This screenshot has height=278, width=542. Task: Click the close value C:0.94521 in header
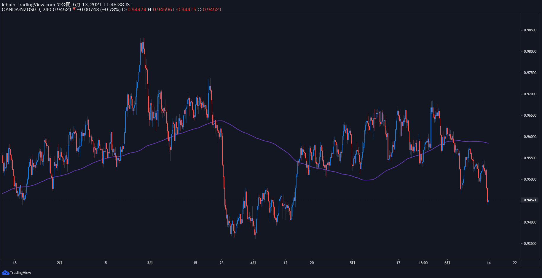tap(210, 9)
